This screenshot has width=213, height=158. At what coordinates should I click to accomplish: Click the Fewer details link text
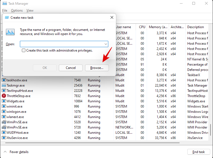click(x=19, y=152)
